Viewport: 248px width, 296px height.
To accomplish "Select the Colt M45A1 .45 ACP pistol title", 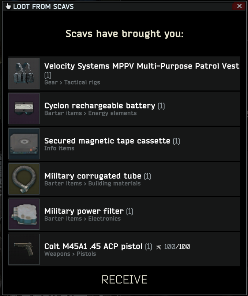I will [93, 246].
